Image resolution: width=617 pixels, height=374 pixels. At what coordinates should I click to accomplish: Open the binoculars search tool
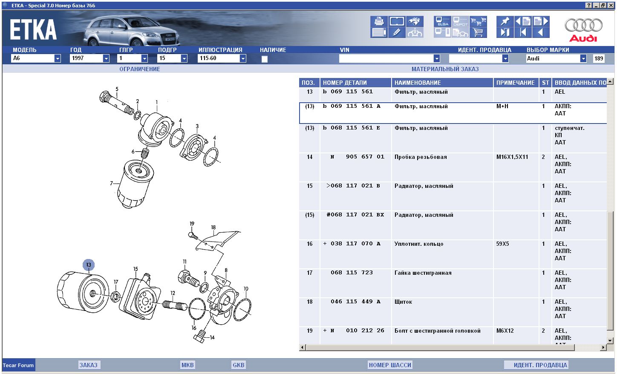[415, 21]
